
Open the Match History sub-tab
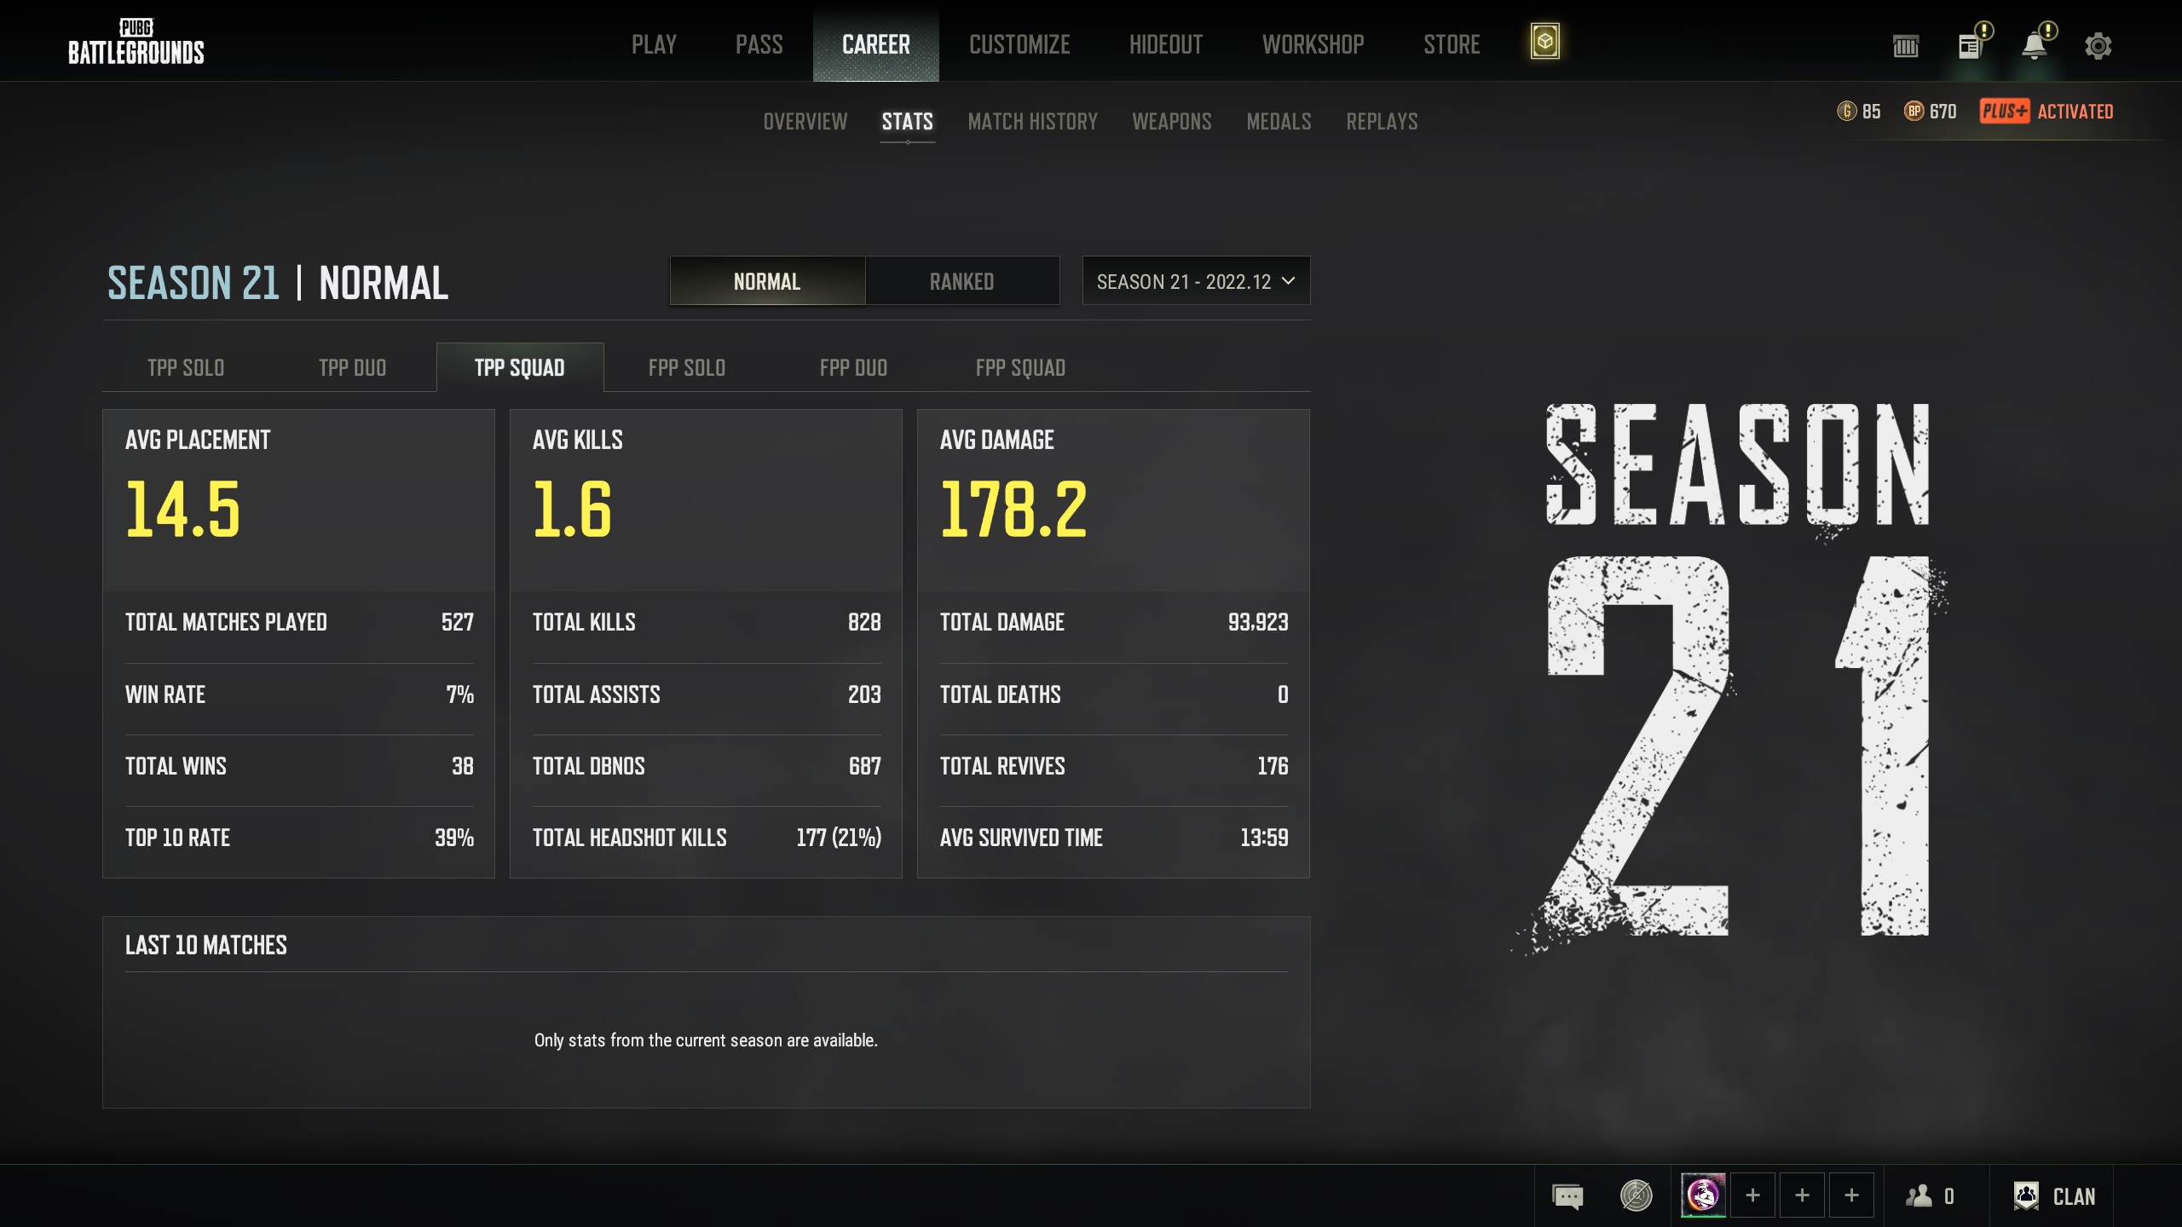tap(1032, 122)
